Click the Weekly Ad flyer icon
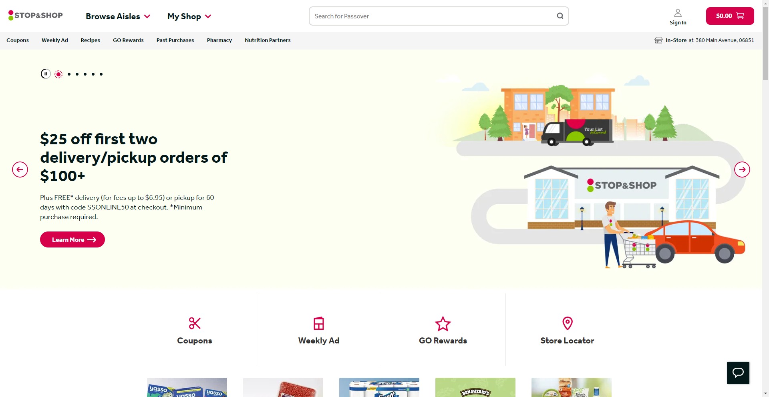Screen dimensions: 769x397 pos(319,323)
